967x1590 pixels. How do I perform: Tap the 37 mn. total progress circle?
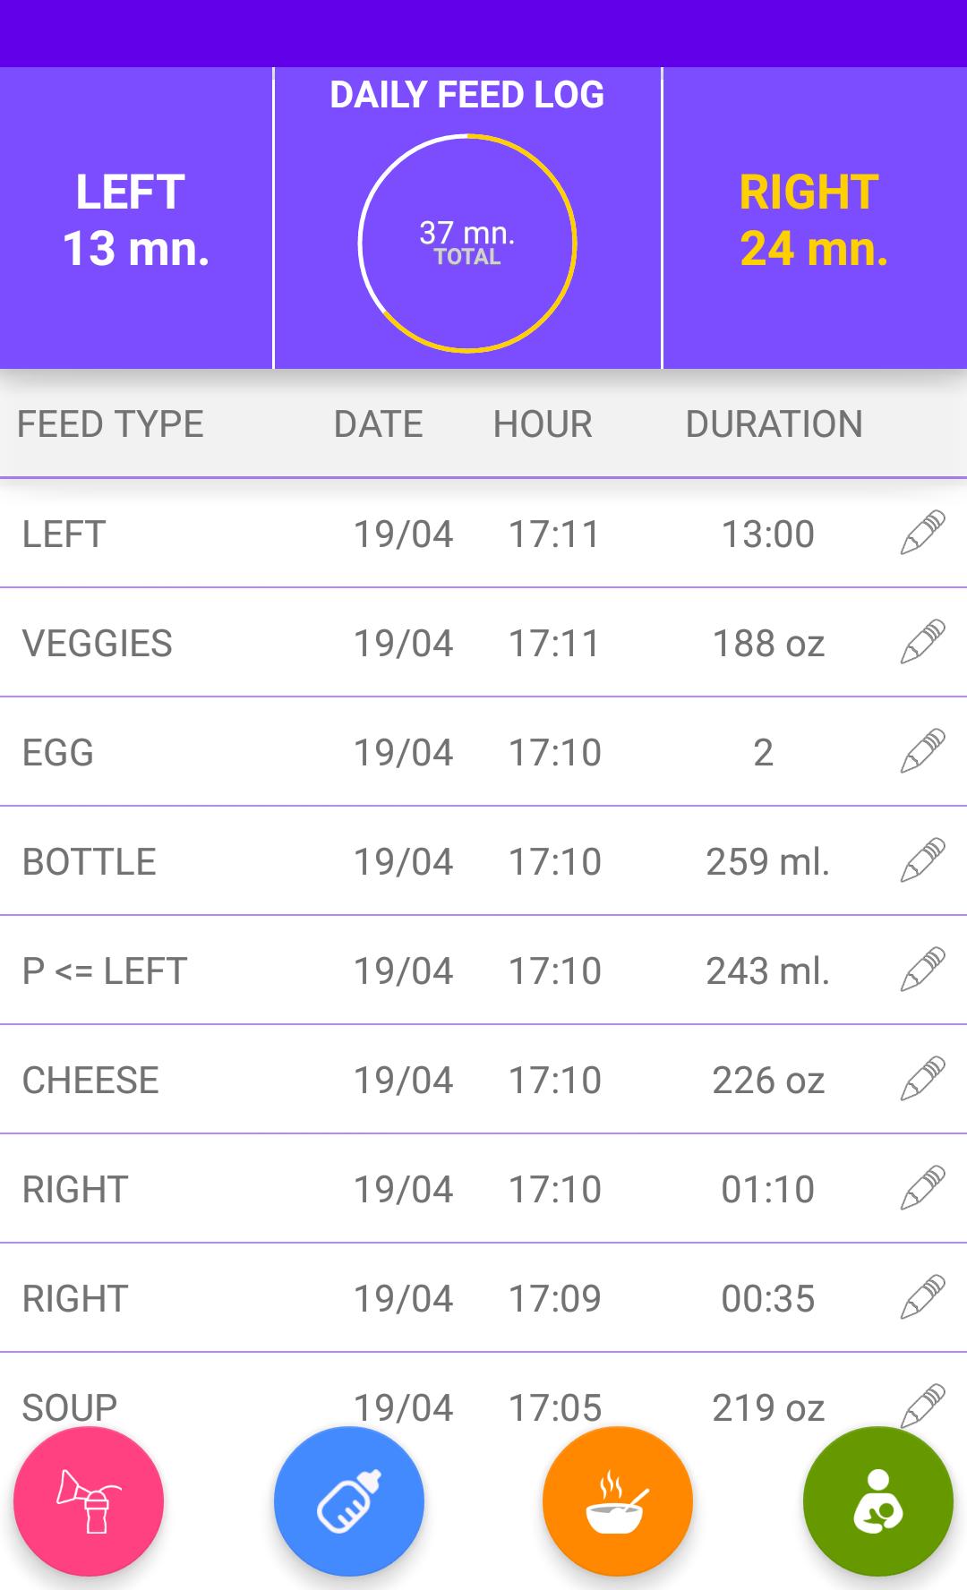(467, 244)
